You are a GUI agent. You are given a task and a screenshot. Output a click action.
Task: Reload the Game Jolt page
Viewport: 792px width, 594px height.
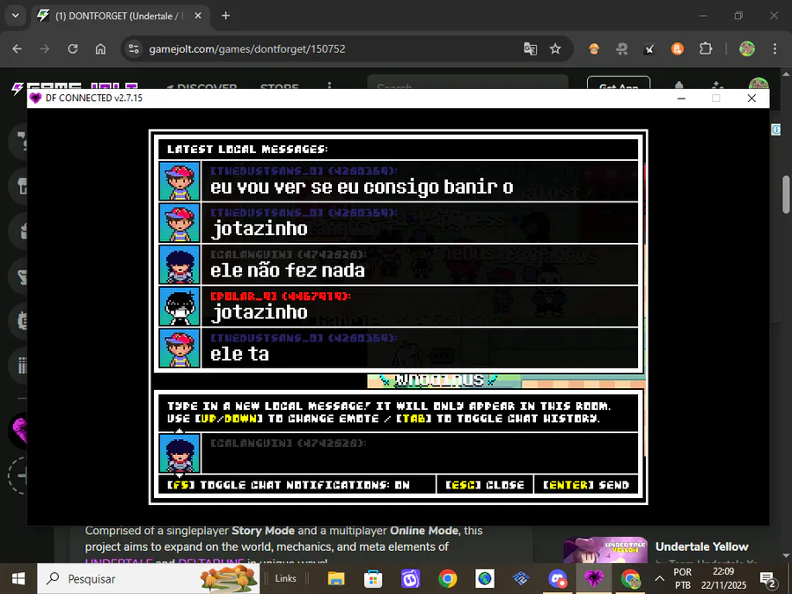click(x=73, y=49)
